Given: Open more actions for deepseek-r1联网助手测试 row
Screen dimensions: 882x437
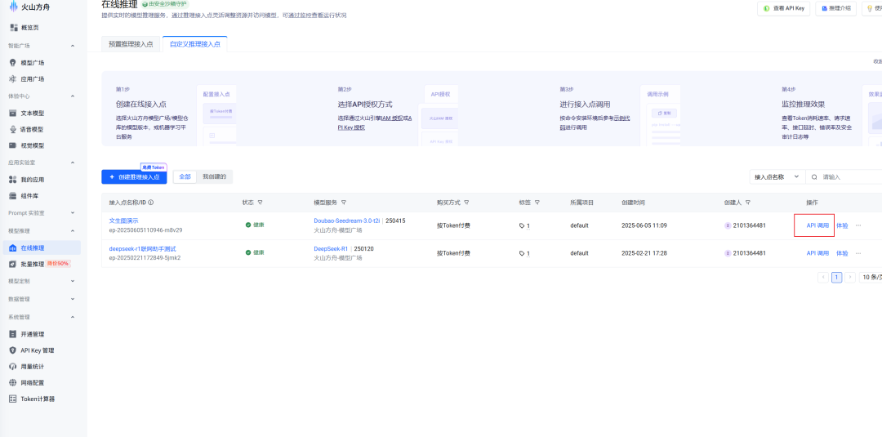Looking at the screenshot, I should click(858, 253).
